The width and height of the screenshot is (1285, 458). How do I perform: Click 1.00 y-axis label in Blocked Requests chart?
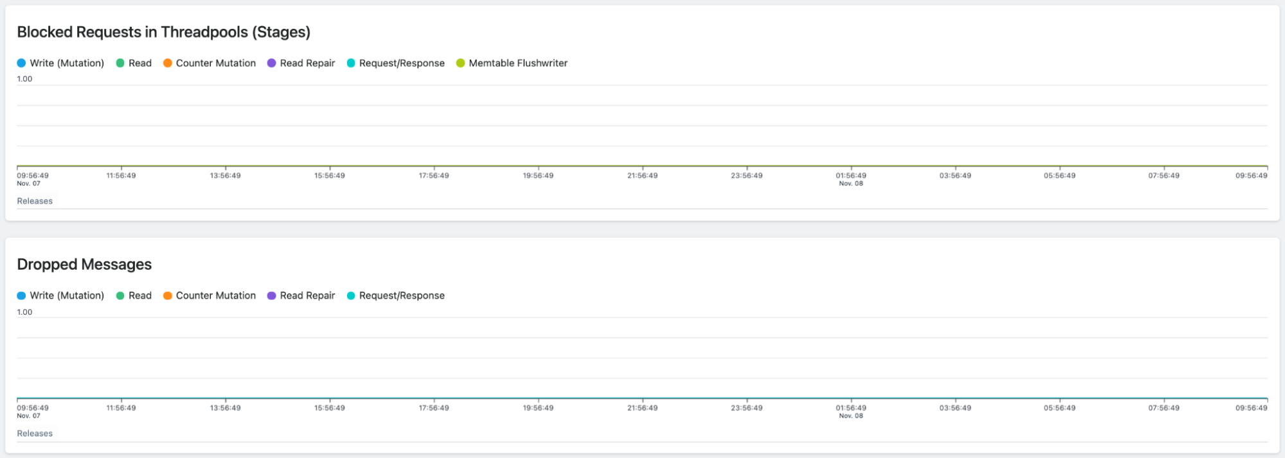pyautogui.click(x=24, y=79)
